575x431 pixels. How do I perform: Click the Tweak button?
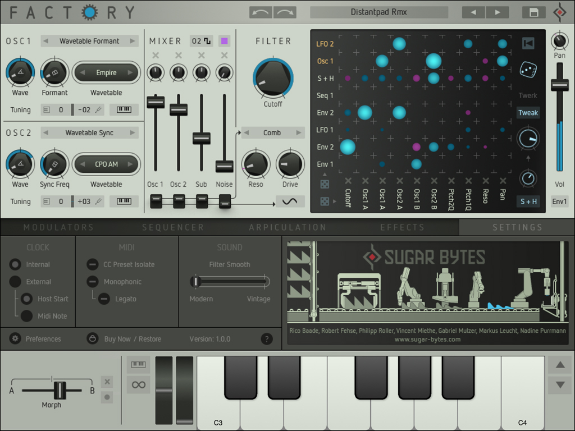point(528,112)
